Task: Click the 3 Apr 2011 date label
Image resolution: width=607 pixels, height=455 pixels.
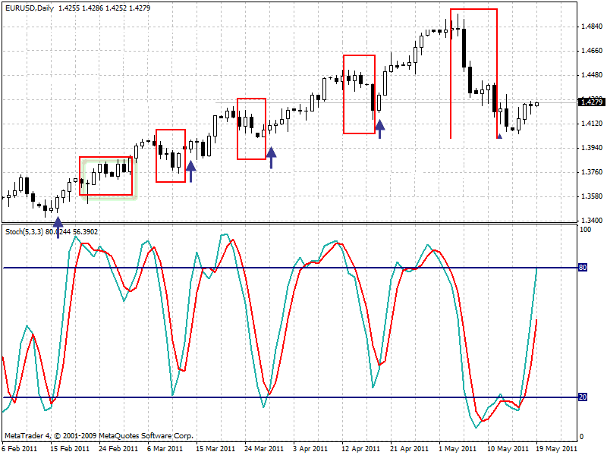Action: (x=310, y=449)
